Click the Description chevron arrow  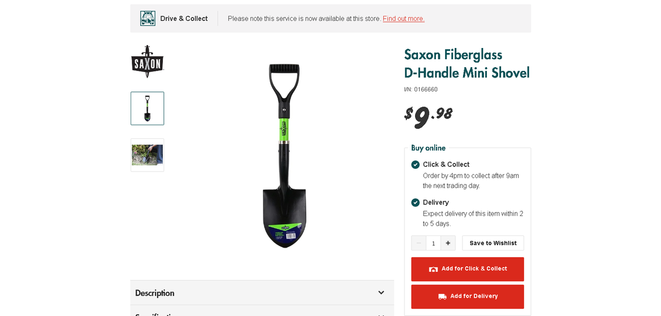point(381,293)
